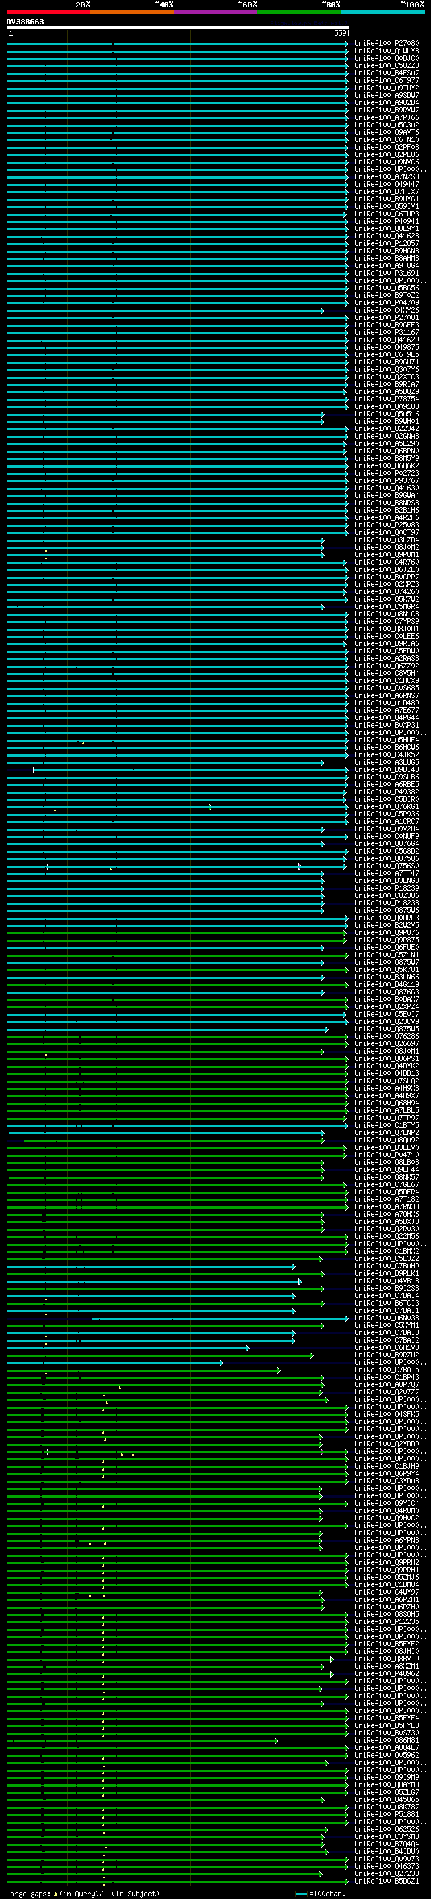Click the orange ~40% identity legend bar
The image size is (431, 1899).
point(132,12)
